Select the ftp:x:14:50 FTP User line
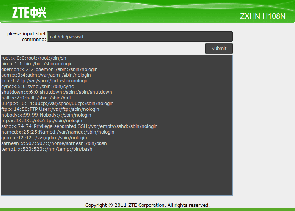295x211 pixels. pos(50,109)
